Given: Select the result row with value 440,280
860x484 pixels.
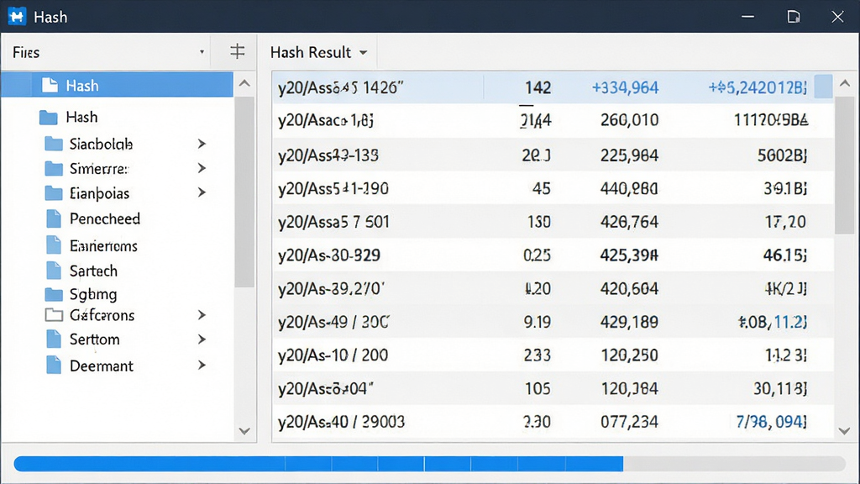Looking at the screenshot, I should click(x=553, y=189).
